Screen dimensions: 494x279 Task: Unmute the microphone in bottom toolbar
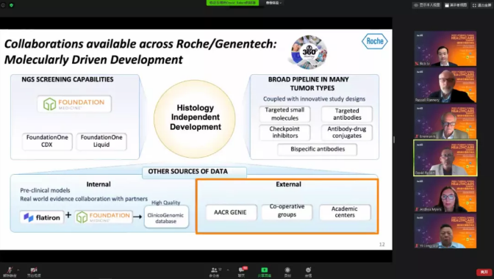(10, 272)
